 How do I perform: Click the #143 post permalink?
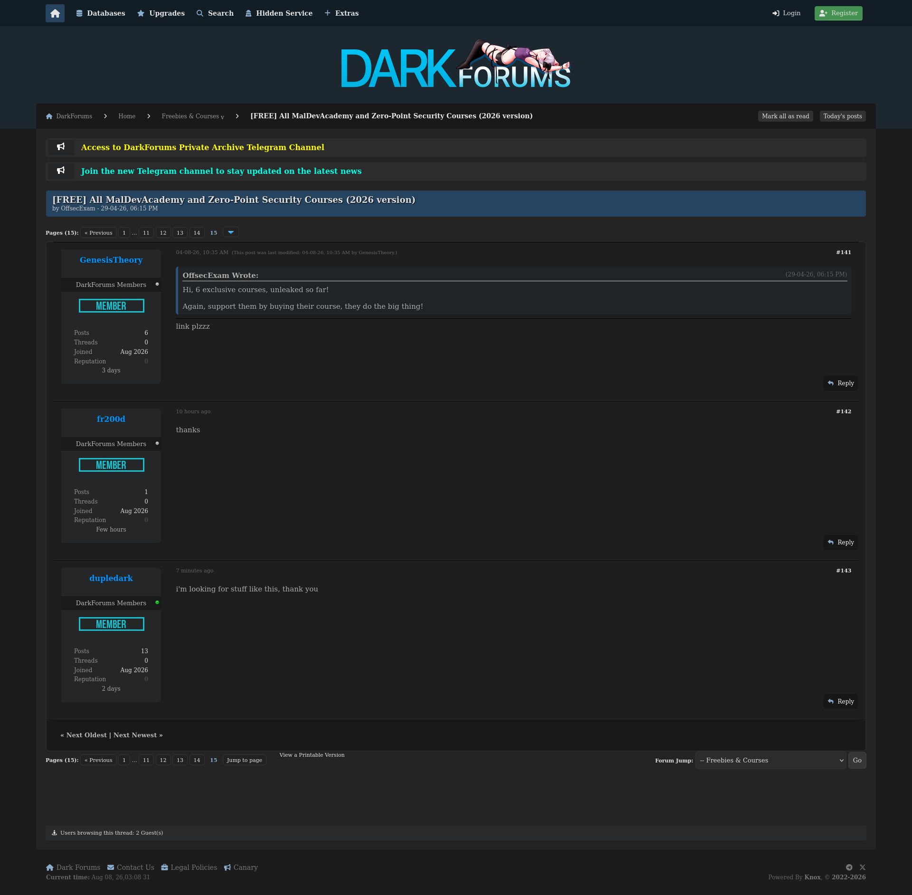tap(844, 571)
